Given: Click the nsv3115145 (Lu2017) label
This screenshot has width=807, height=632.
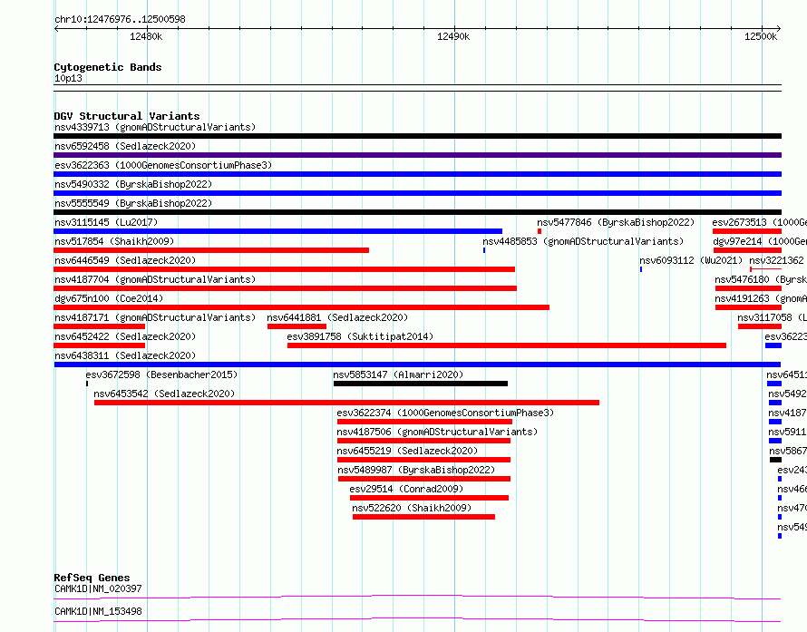Looking at the screenshot, I should point(106,222).
